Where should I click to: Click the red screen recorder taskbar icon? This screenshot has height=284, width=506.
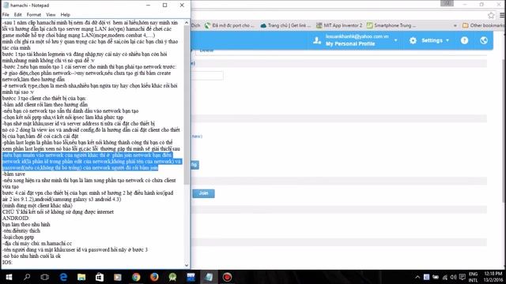pos(227,277)
